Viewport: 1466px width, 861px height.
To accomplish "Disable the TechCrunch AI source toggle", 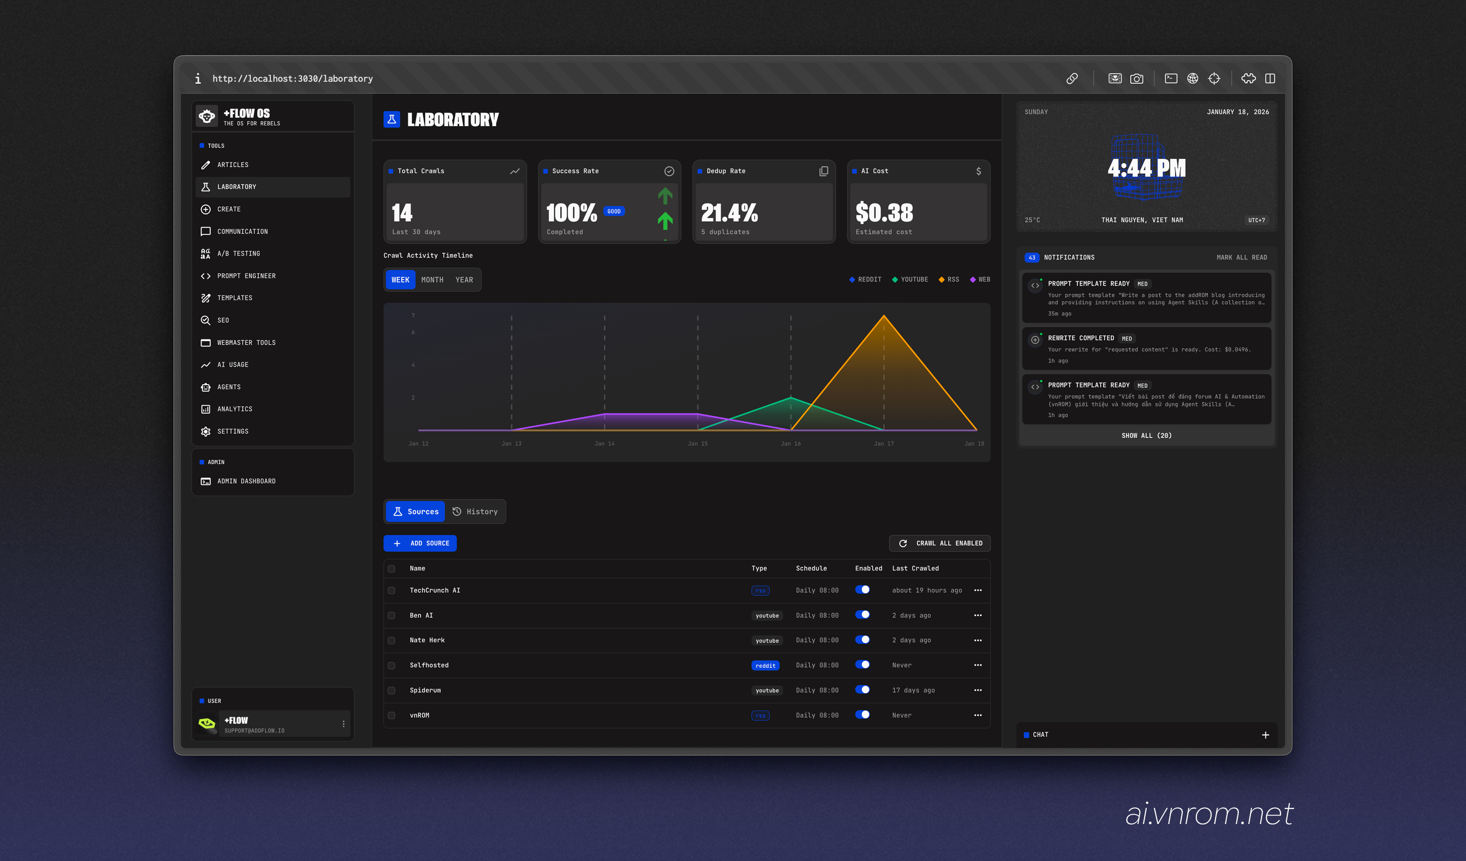I will point(862,590).
